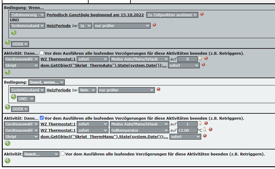Open value note icon beside Solltemperatur °C
The height and width of the screenshot is (169, 275).
click(x=205, y=130)
